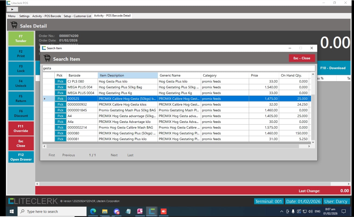The height and width of the screenshot is (217, 354).
Task: Click the Windows Start button
Action: click(x=12, y=212)
